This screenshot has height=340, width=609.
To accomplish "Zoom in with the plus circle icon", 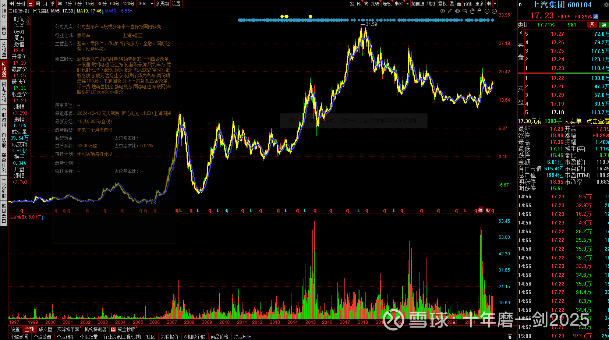I will tap(487, 11).
